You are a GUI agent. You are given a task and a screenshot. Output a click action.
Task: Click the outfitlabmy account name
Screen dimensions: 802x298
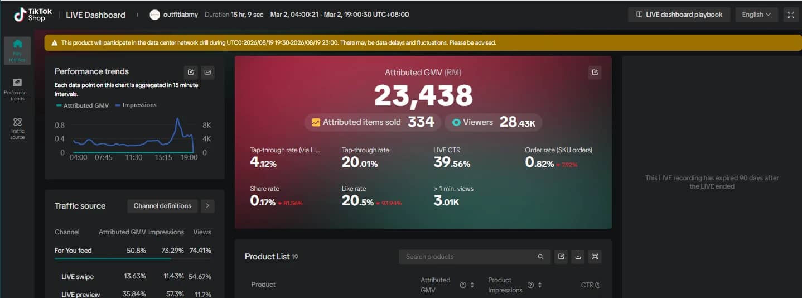tap(181, 15)
